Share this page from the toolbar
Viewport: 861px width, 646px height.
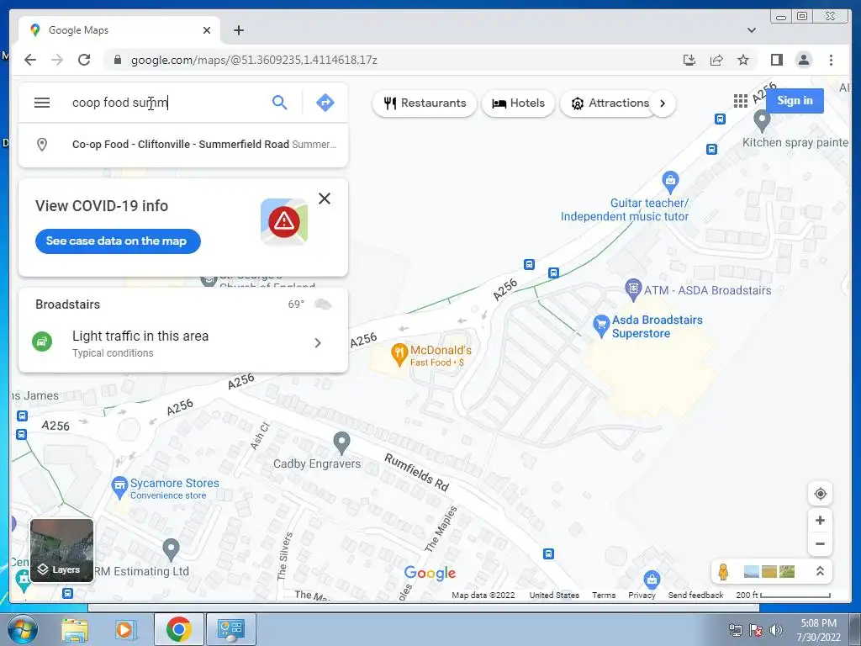point(716,60)
